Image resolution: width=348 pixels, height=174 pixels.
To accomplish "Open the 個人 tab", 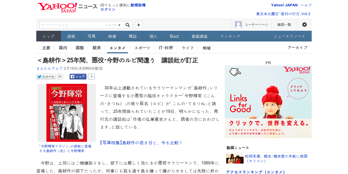I will pyautogui.click(x=153, y=36).
